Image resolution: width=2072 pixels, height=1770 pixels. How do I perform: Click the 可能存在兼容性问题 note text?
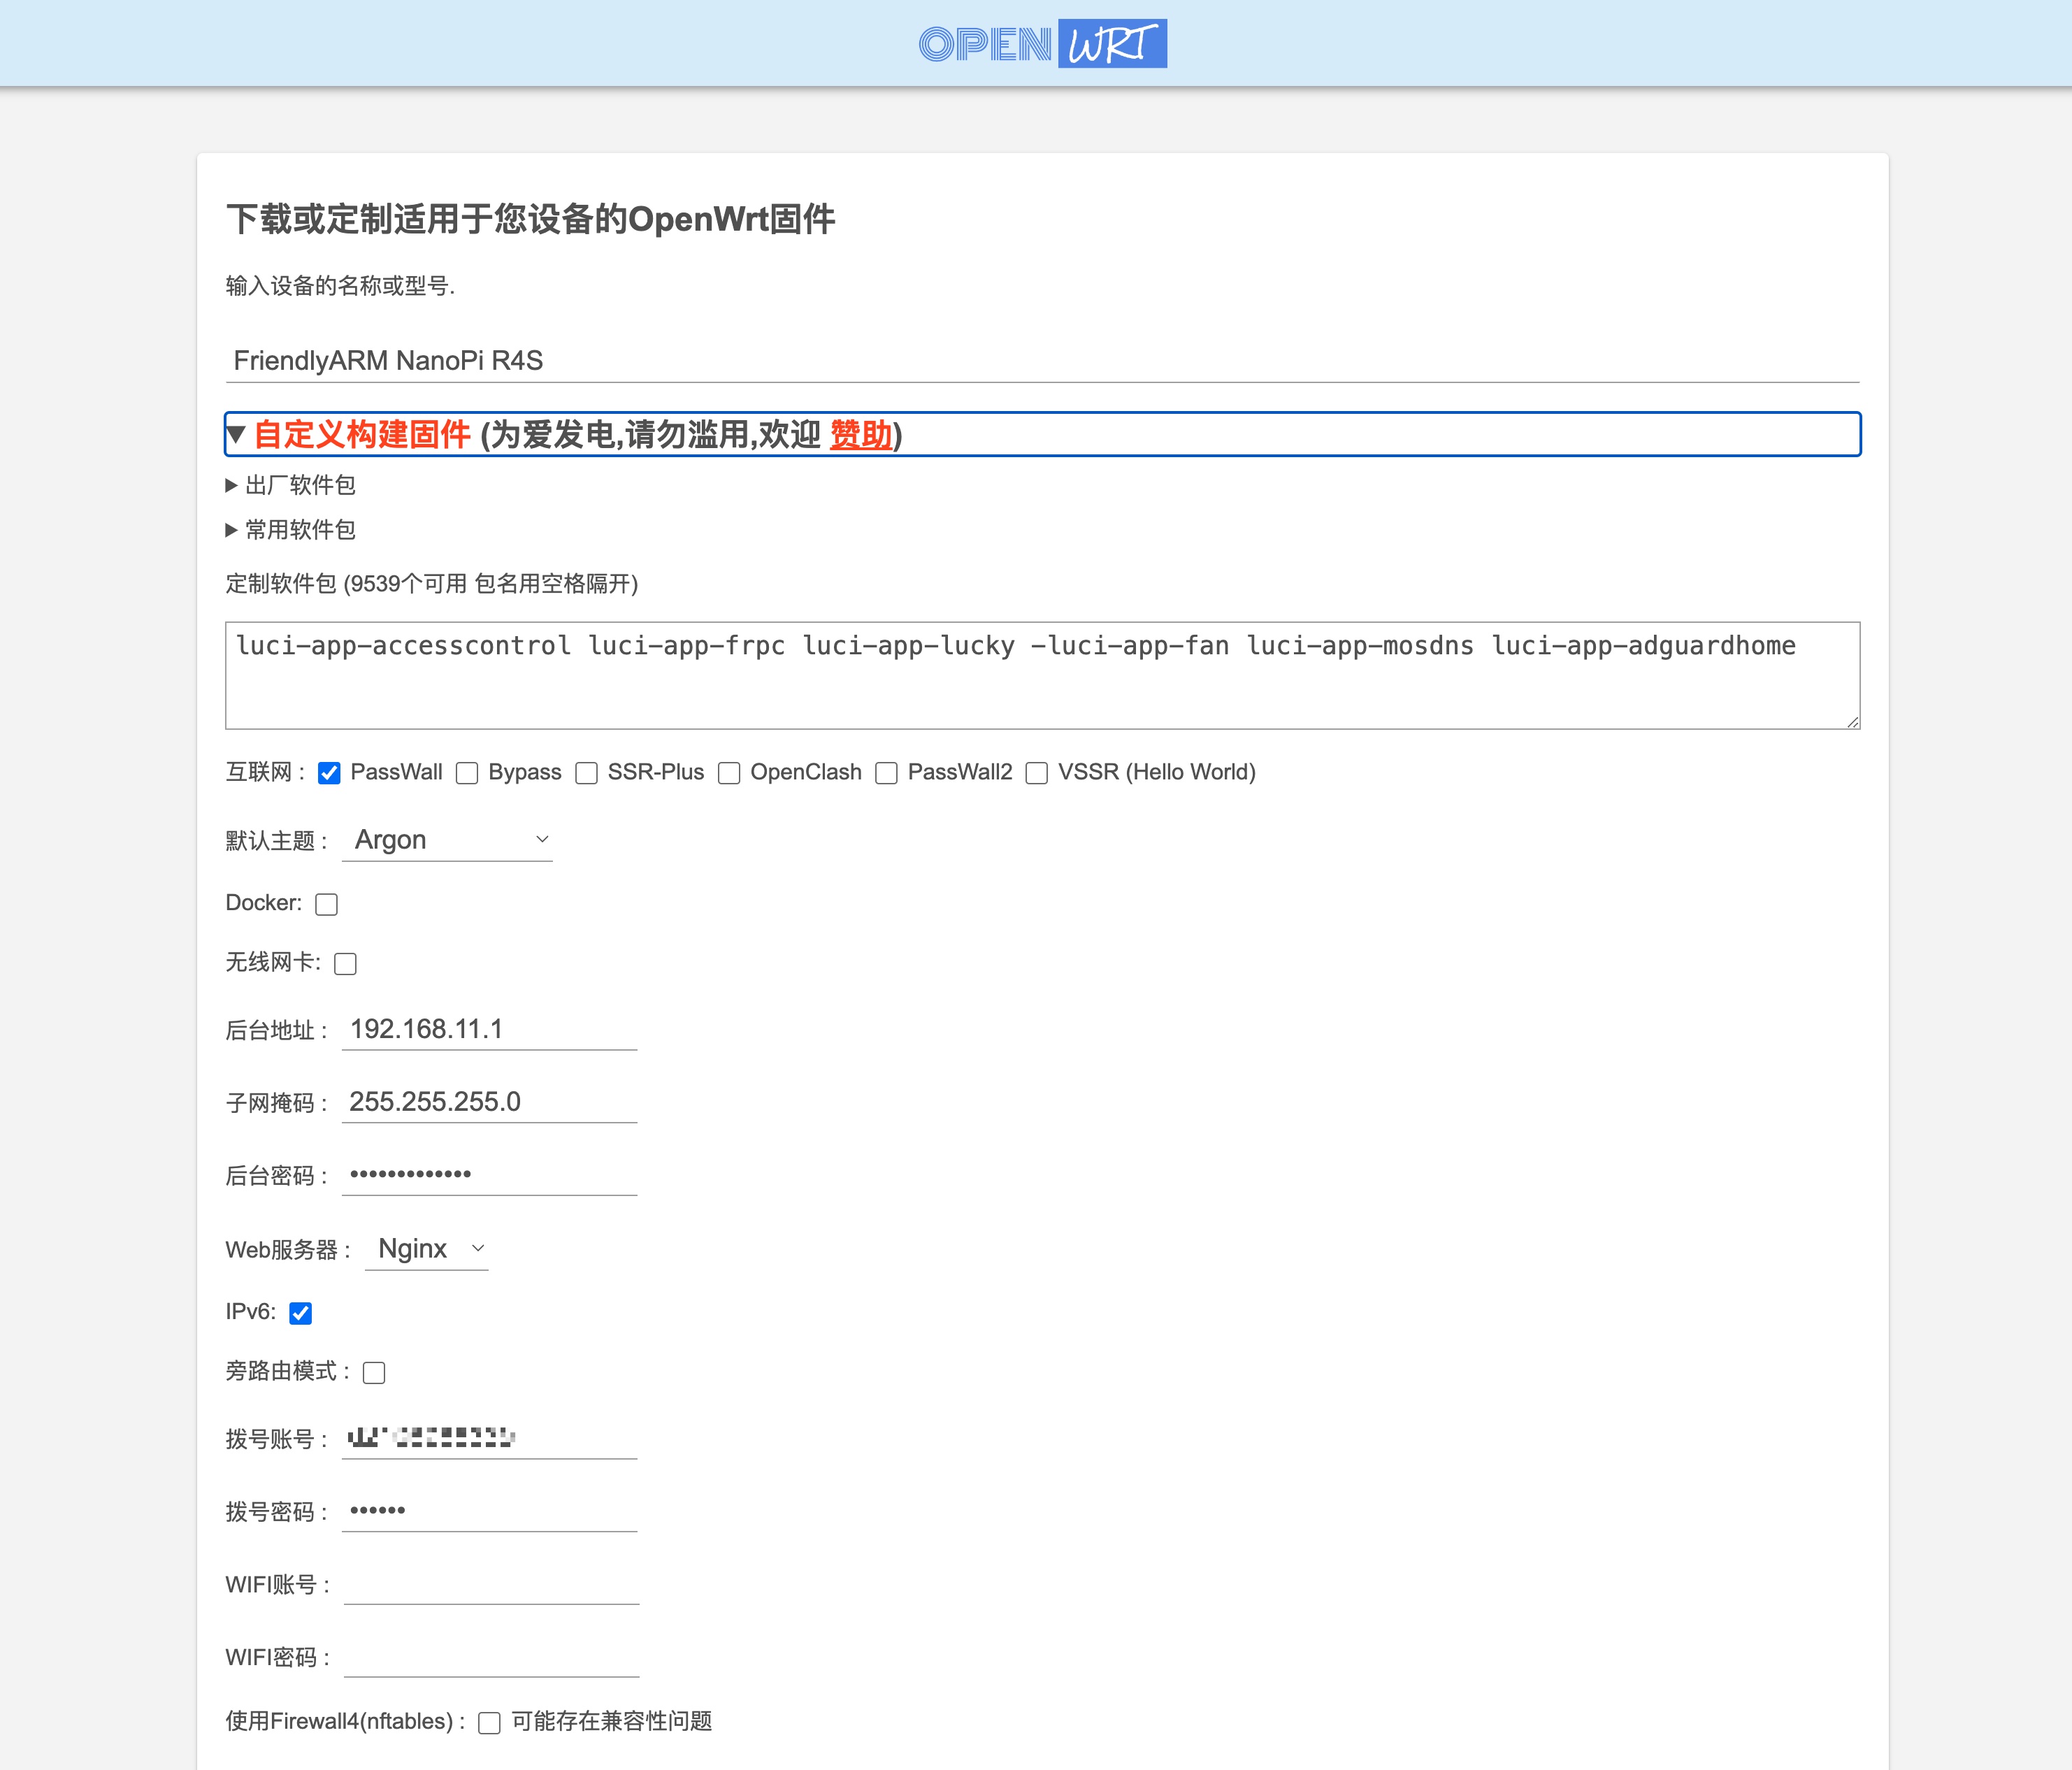[x=612, y=1721]
